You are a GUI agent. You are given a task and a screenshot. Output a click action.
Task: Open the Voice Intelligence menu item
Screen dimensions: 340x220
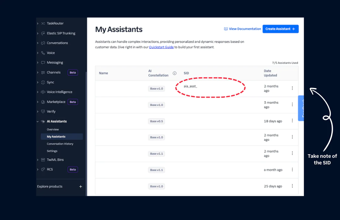pos(59,92)
